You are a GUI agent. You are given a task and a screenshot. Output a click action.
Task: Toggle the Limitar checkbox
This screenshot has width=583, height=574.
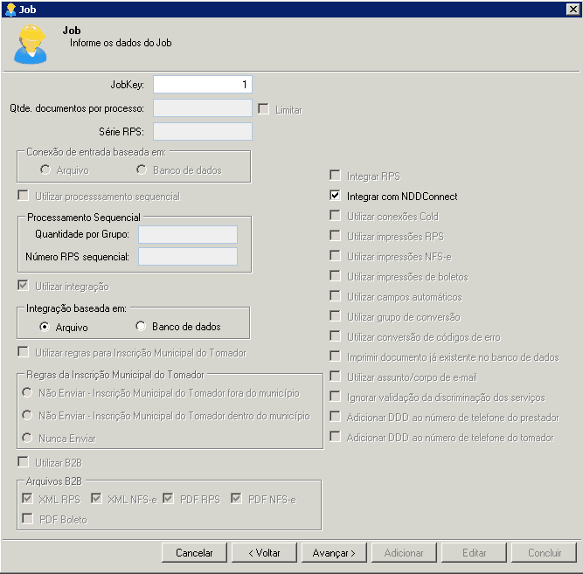click(263, 109)
